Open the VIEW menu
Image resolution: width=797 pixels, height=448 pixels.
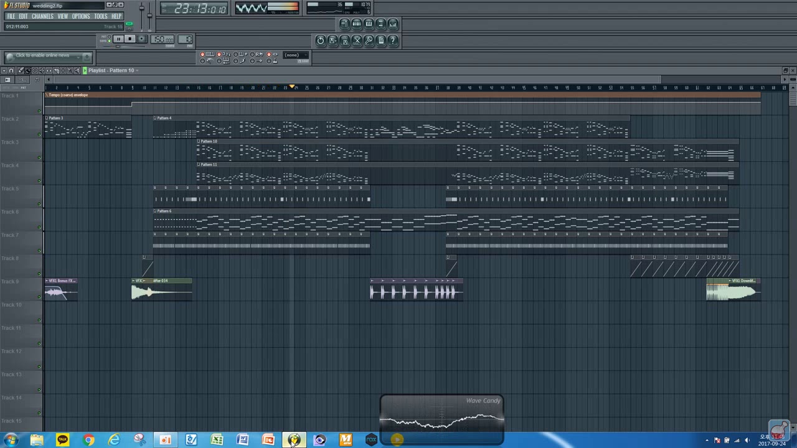[x=63, y=16]
